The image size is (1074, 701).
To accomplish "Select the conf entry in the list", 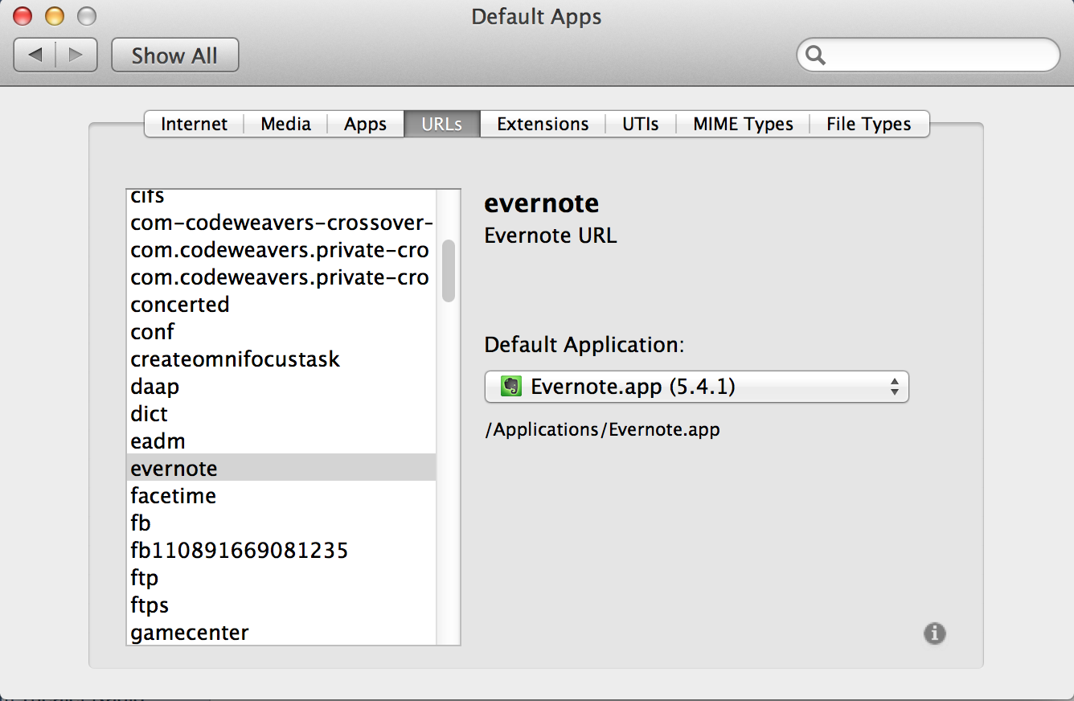I will 281,332.
